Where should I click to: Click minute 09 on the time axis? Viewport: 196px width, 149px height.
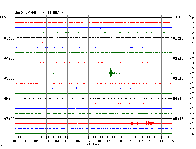click(x=109, y=141)
